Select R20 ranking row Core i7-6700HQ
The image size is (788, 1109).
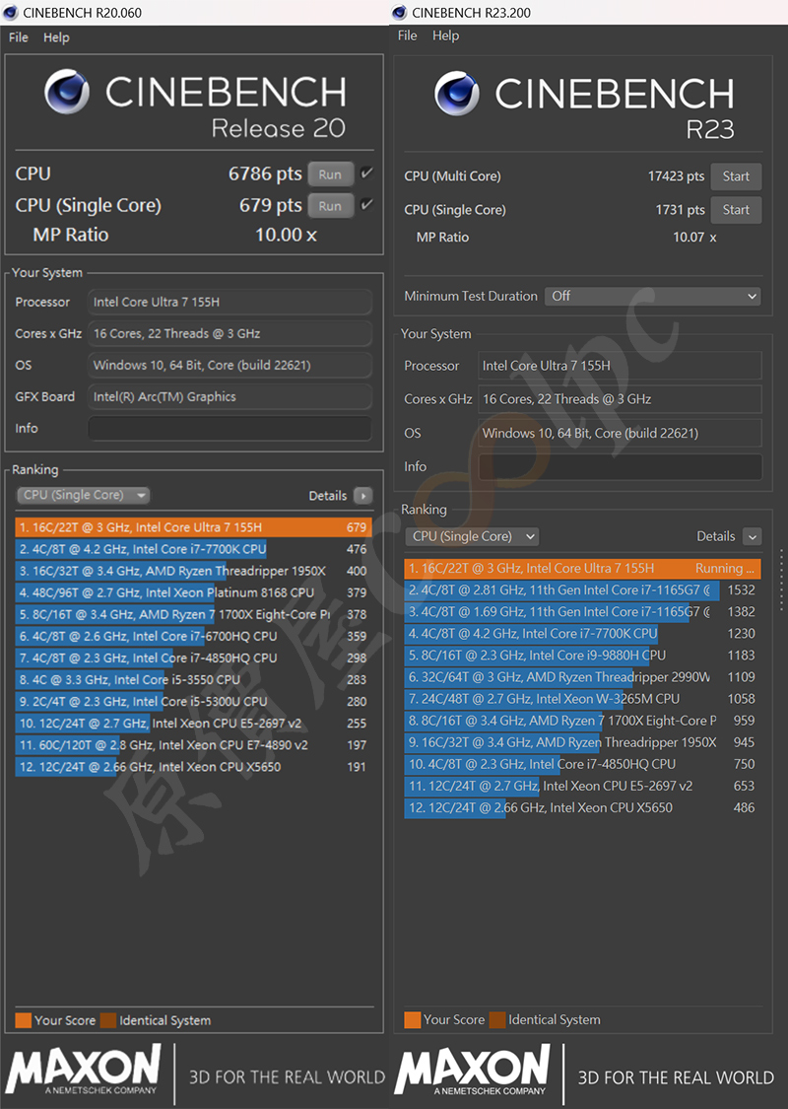(192, 636)
